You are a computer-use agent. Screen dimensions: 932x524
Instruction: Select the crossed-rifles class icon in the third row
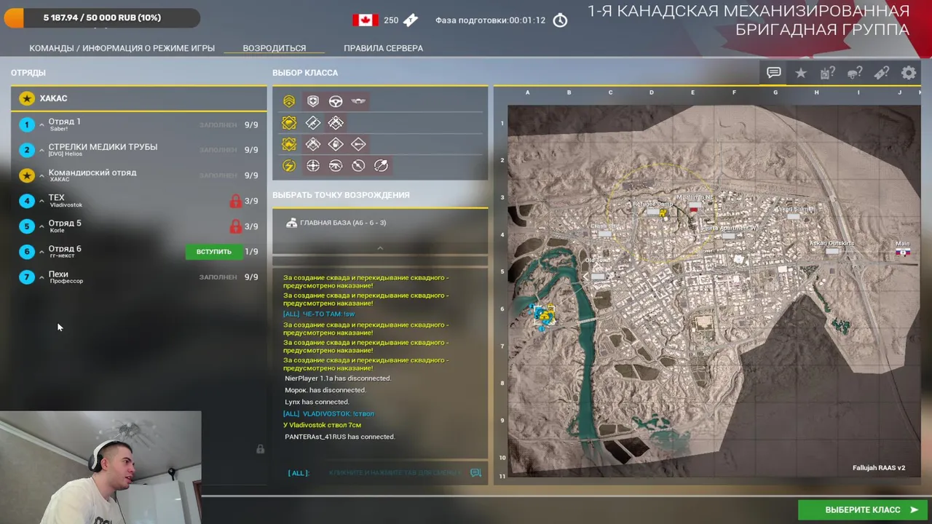(313, 144)
